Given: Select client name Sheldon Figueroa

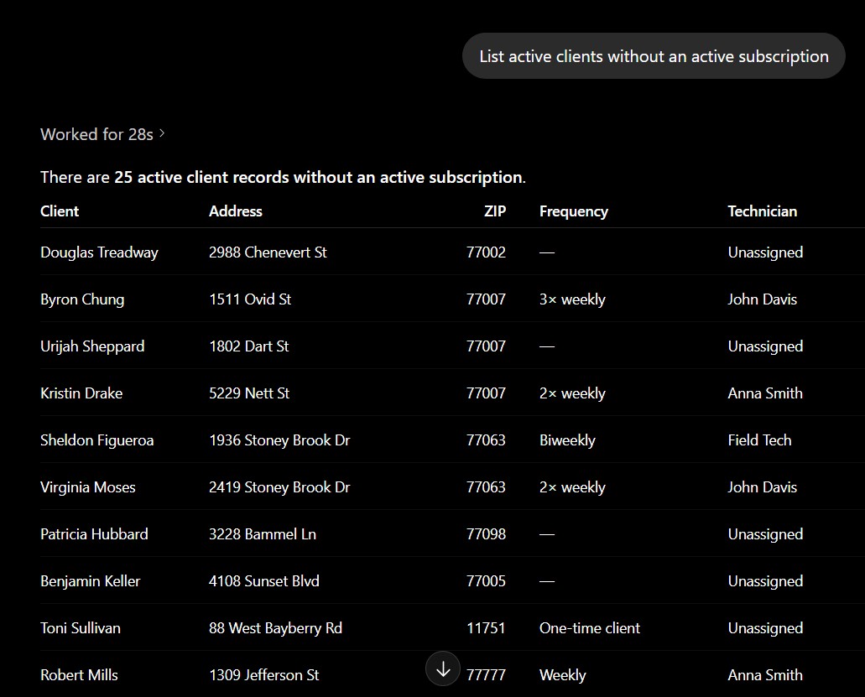Looking at the screenshot, I should tap(97, 440).
